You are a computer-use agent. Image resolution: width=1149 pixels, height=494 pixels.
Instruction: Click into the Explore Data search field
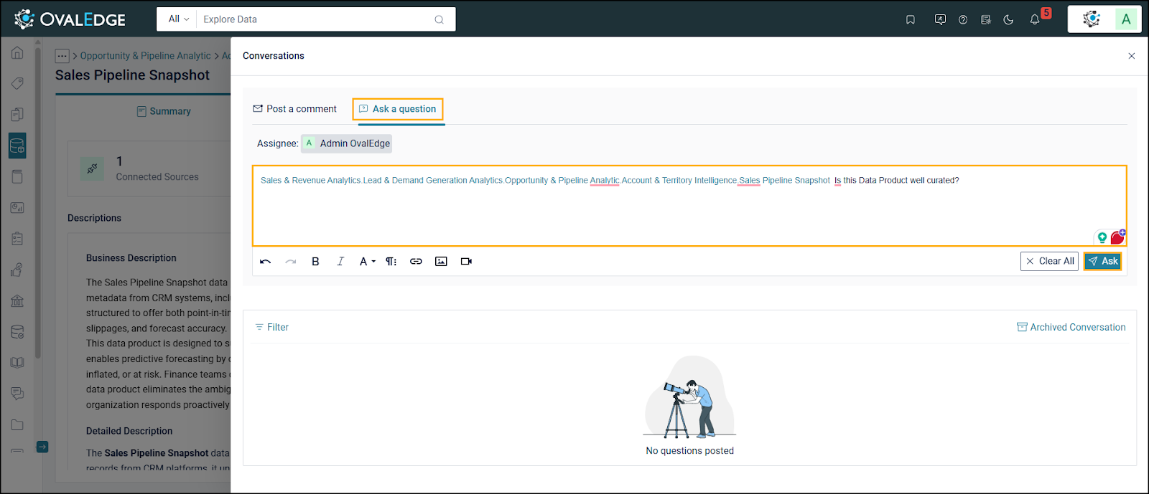coord(316,19)
